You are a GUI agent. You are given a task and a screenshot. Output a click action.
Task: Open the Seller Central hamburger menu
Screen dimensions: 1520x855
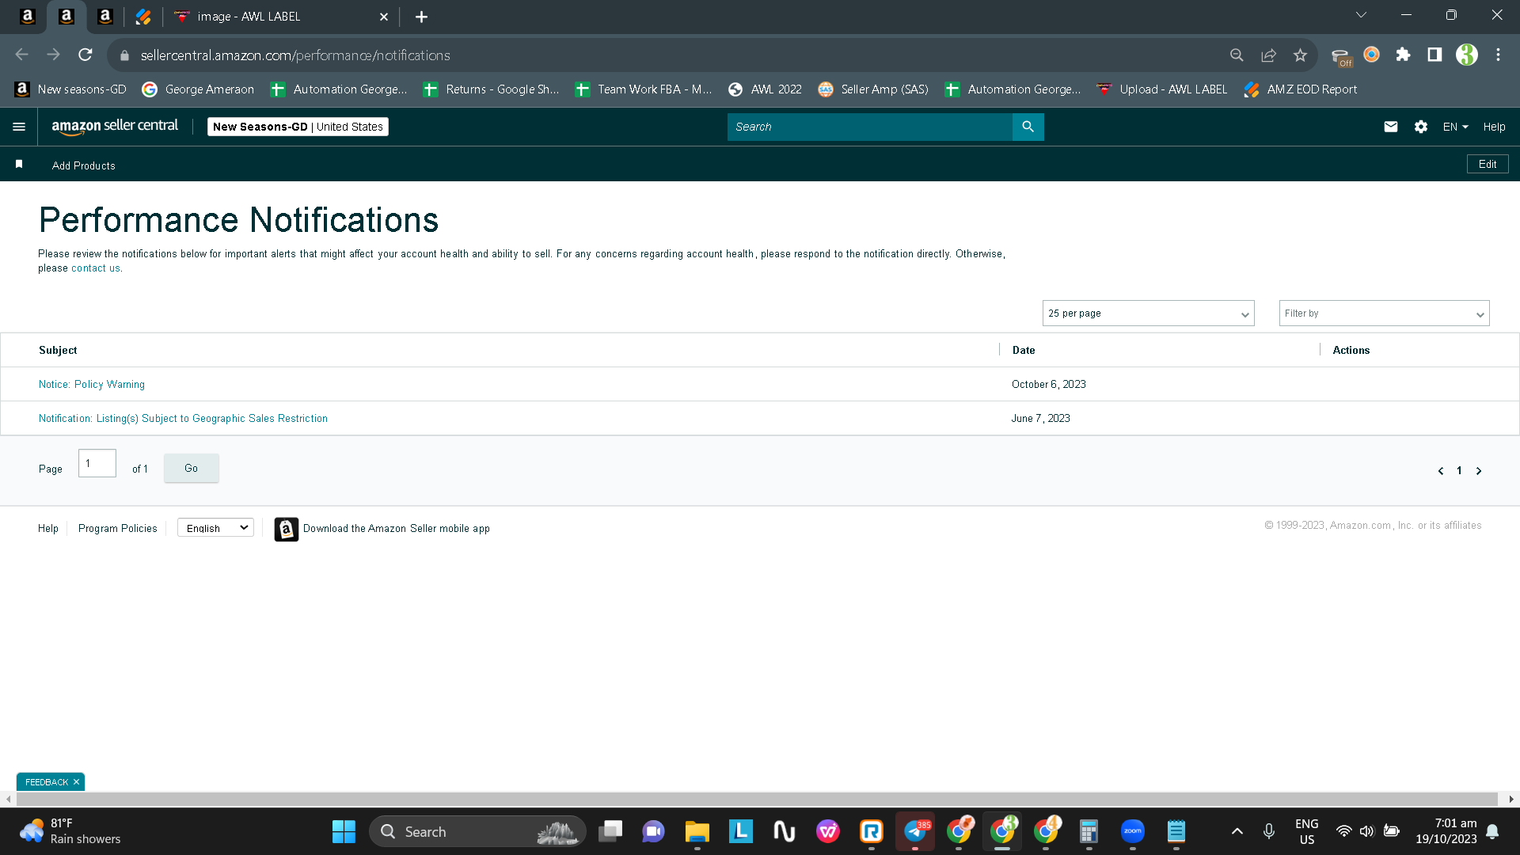[x=19, y=127]
